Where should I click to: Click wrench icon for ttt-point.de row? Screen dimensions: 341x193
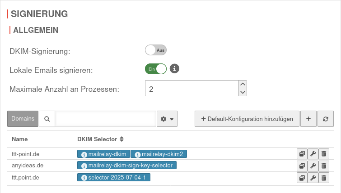coord(313,154)
